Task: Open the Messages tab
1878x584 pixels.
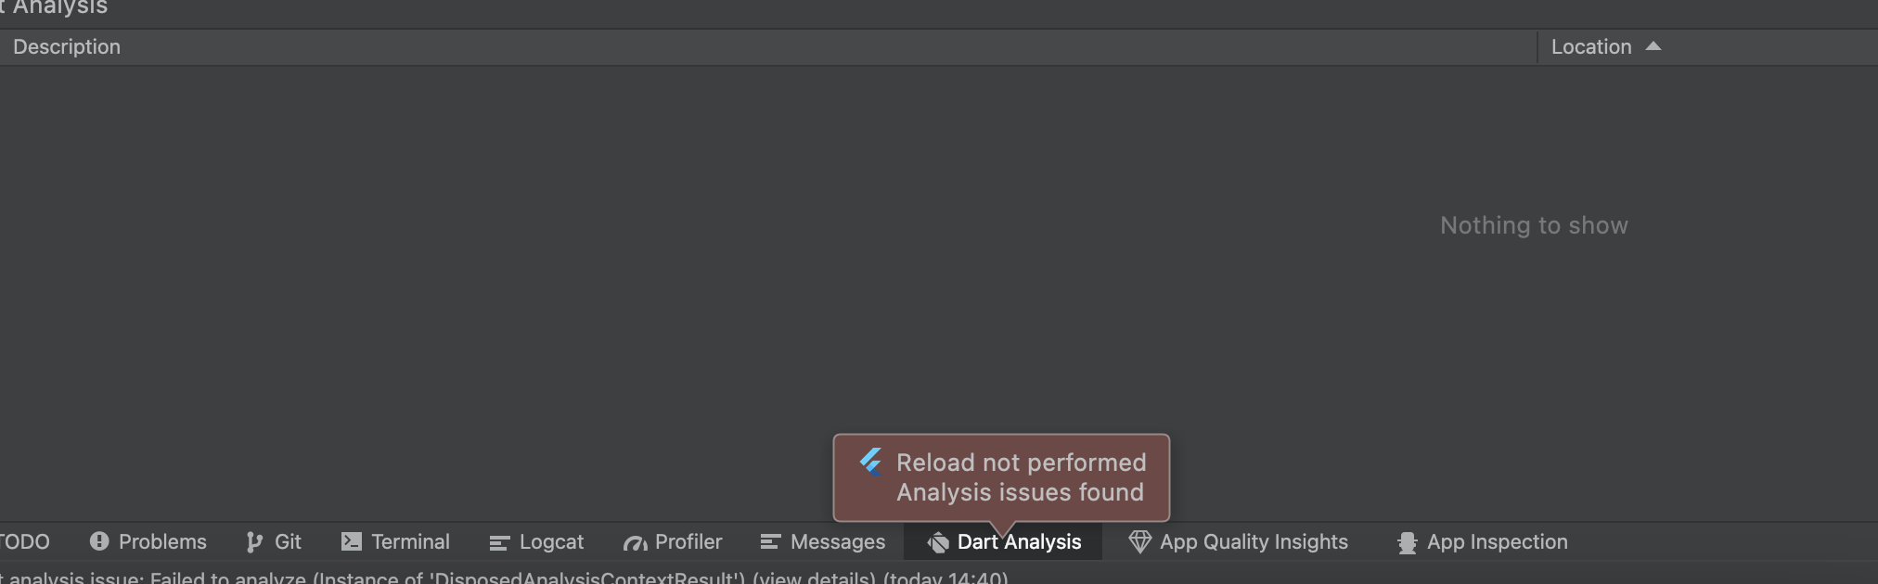Action: click(x=837, y=541)
